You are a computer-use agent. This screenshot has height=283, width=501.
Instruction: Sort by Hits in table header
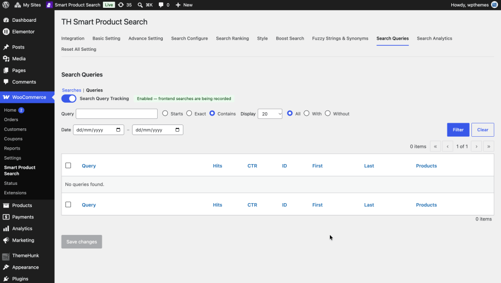pos(218,166)
